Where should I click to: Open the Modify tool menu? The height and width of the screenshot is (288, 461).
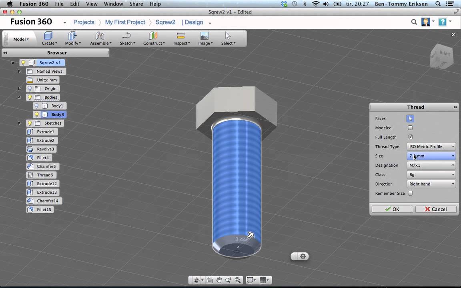click(73, 38)
